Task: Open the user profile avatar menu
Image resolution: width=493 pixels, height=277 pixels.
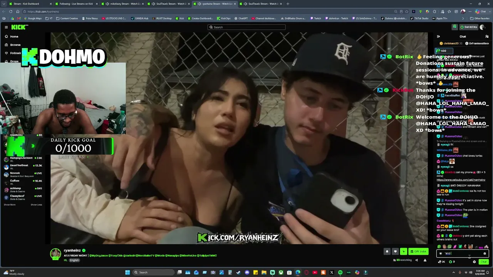Action: click(483, 27)
